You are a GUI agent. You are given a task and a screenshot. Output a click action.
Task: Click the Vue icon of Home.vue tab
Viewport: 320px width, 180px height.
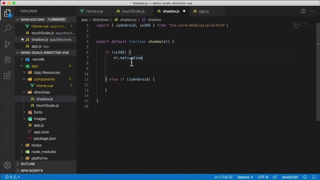82,11
